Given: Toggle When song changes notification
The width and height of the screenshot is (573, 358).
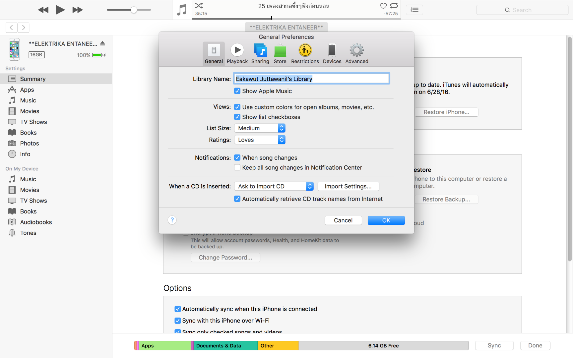Looking at the screenshot, I should point(237,157).
